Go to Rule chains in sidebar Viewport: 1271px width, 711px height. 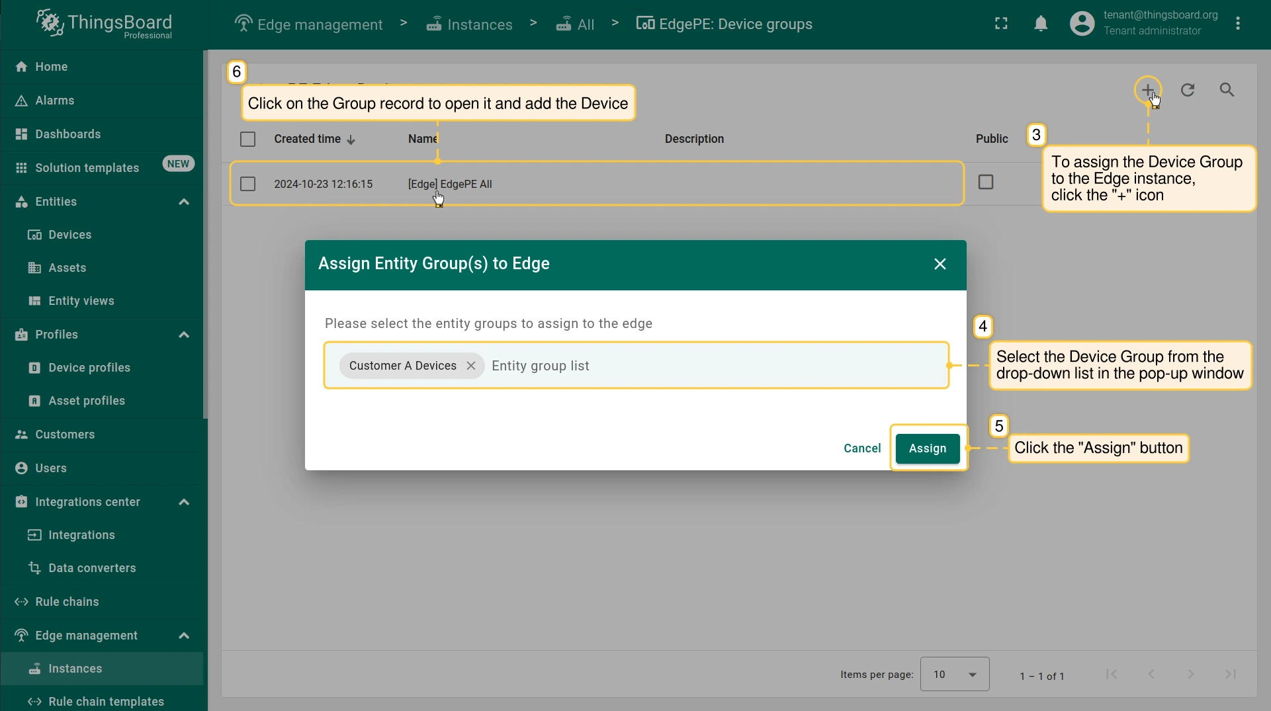[67, 602]
